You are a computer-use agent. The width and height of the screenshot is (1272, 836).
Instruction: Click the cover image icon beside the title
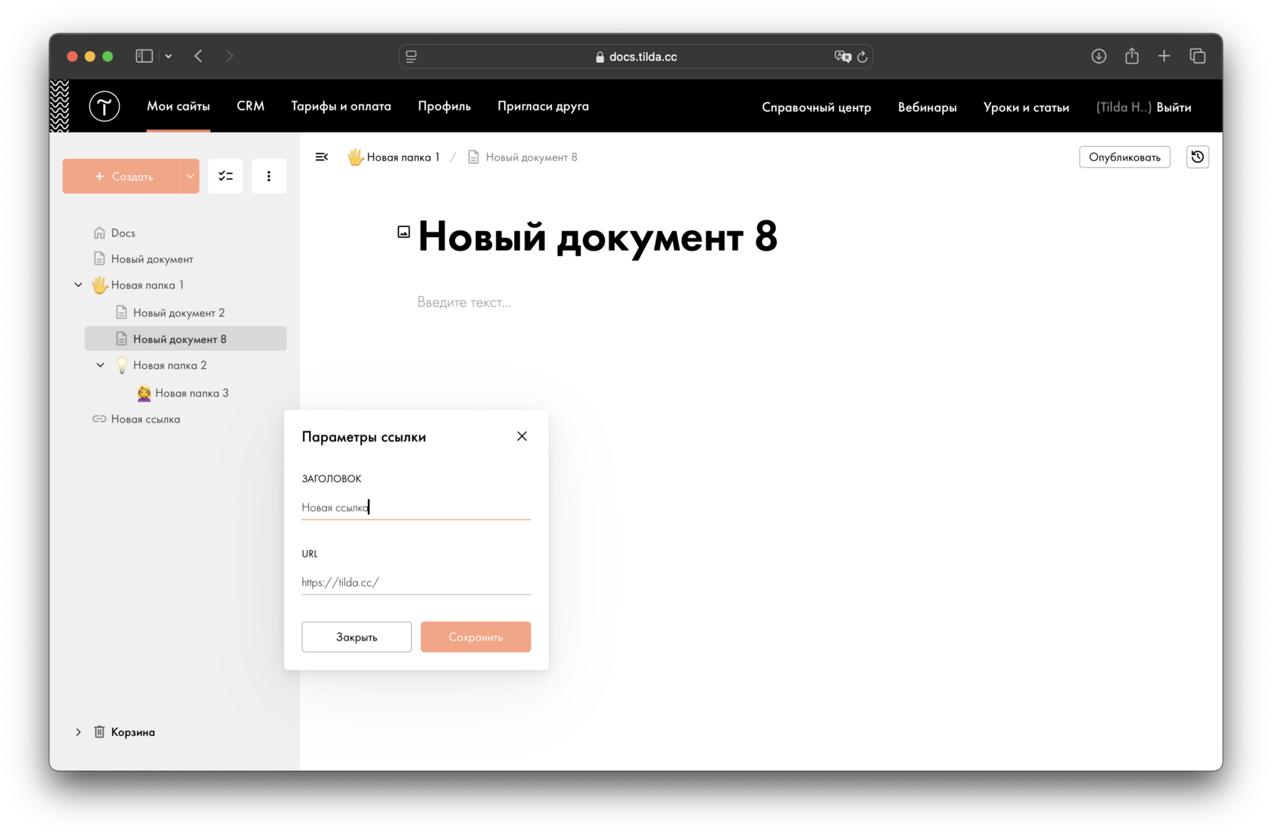[404, 232]
